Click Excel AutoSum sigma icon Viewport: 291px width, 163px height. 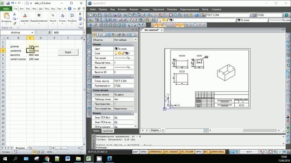click(80, 14)
